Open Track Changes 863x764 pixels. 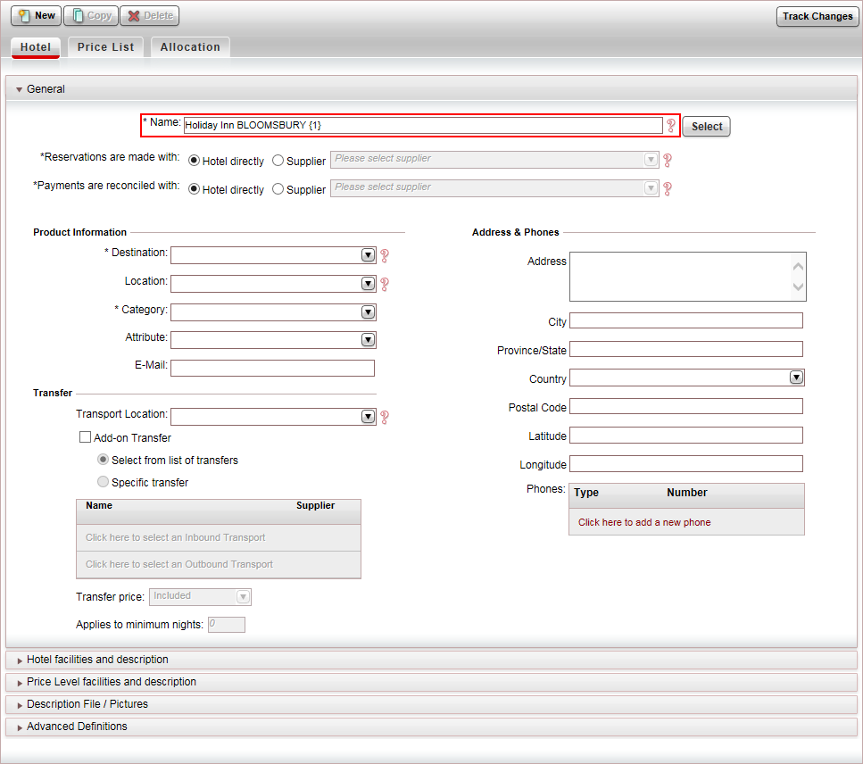(x=817, y=16)
